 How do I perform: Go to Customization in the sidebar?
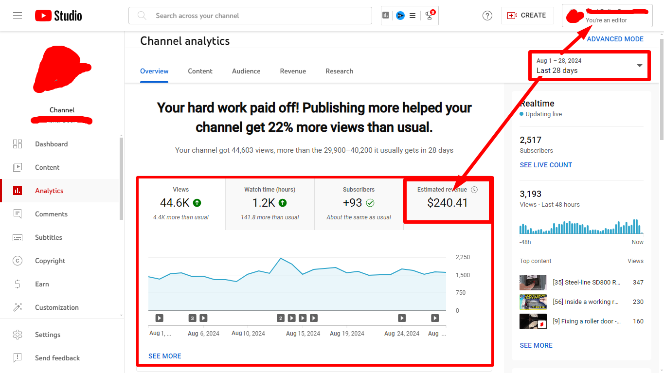click(56, 307)
